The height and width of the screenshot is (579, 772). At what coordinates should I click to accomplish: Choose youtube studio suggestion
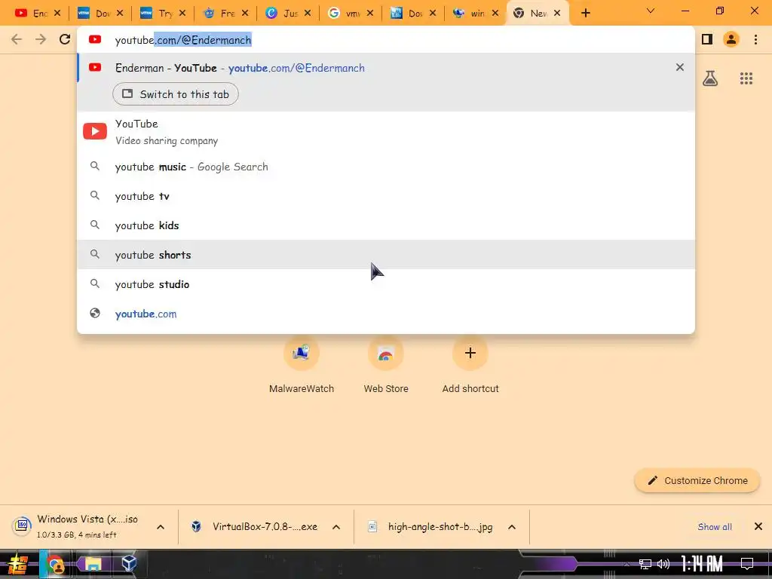[386, 284]
